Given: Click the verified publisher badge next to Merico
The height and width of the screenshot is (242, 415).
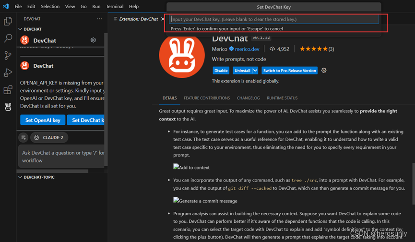Looking at the screenshot, I should pos(231,48).
